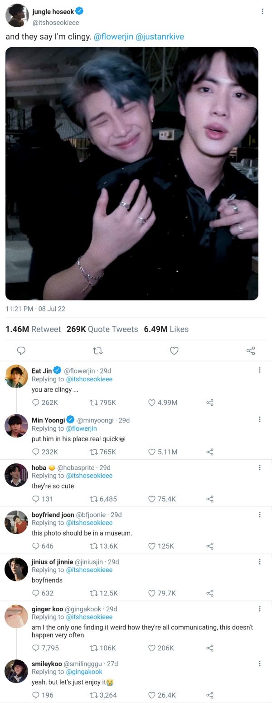The image size is (272, 703).
Task: Share the main tweet via the share icon
Action: point(251,350)
